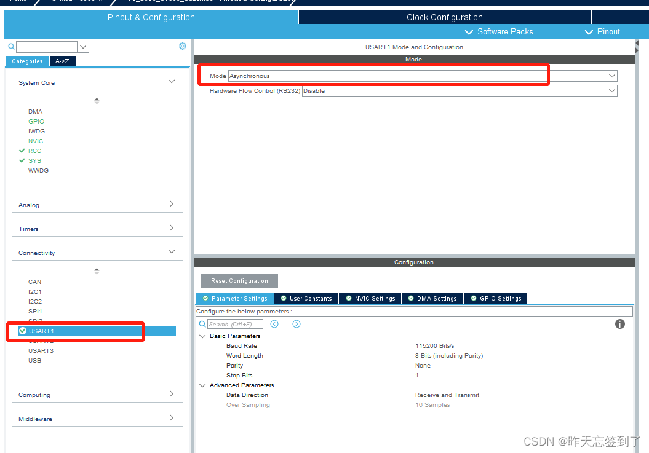The image size is (649, 453).
Task: Select GPIO in System Core
Action: click(x=36, y=121)
